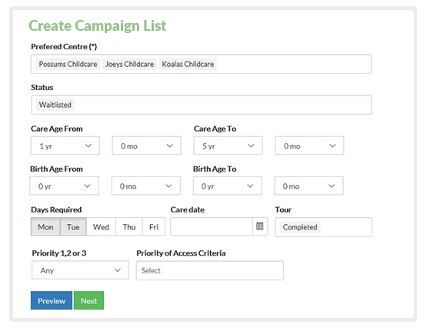Click the green Next button

pyautogui.click(x=88, y=300)
